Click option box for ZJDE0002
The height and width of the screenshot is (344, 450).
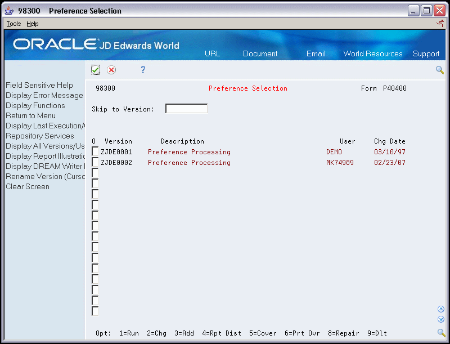click(95, 162)
